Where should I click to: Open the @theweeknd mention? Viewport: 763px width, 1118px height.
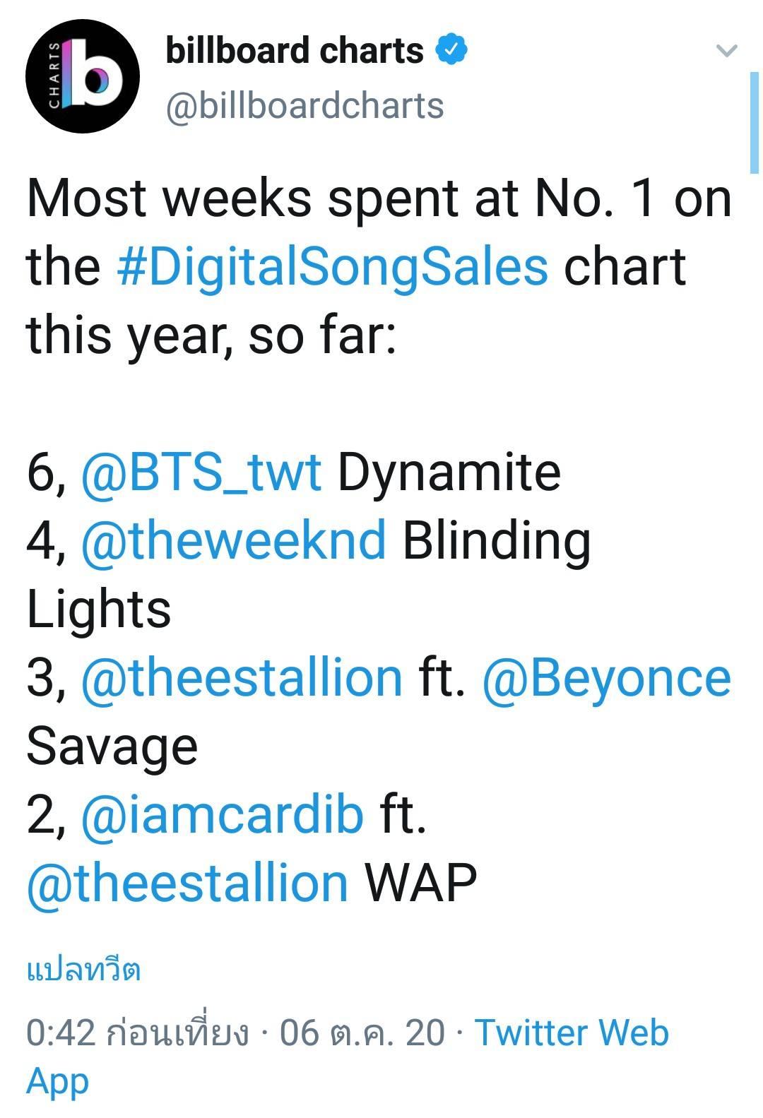coord(234,540)
